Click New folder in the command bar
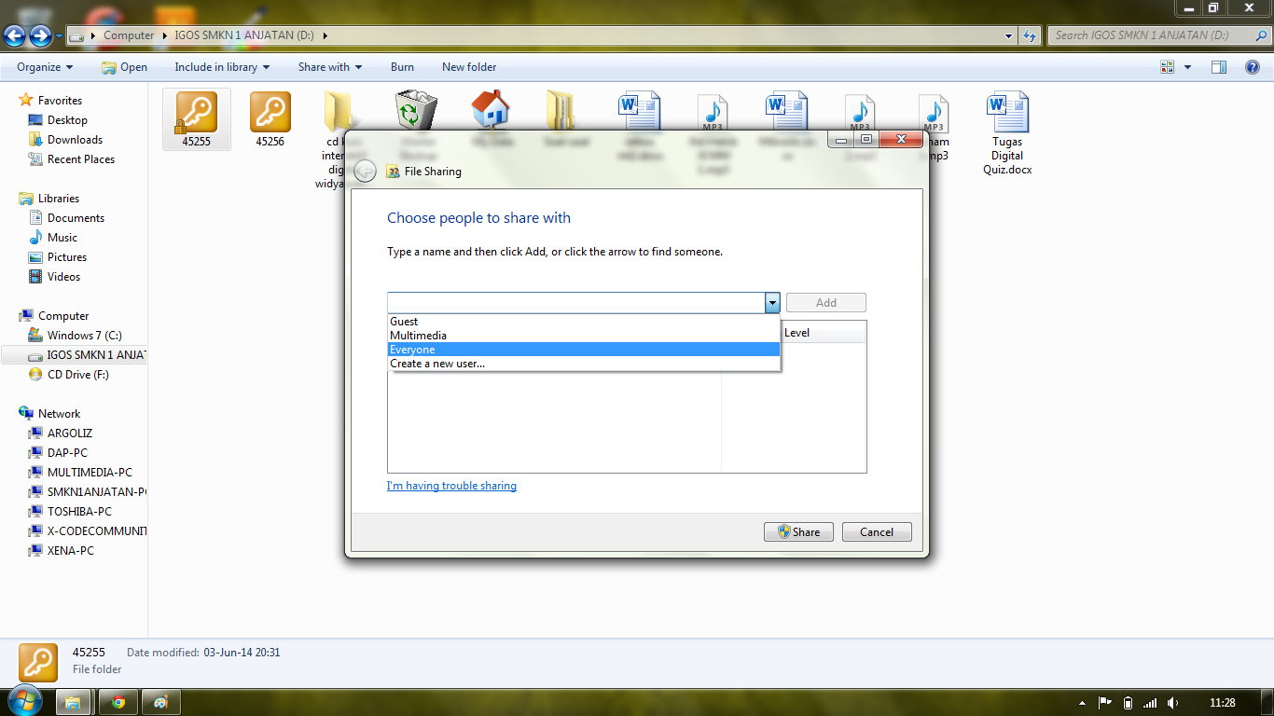 click(469, 67)
